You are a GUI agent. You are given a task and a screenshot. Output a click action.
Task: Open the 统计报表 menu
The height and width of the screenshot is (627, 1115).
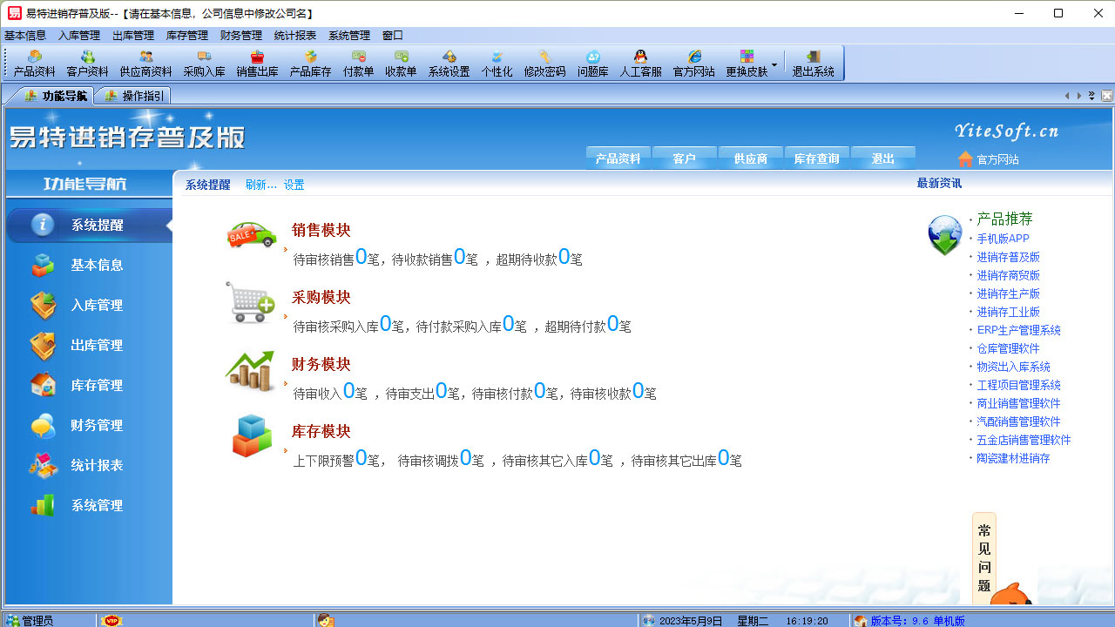click(295, 36)
